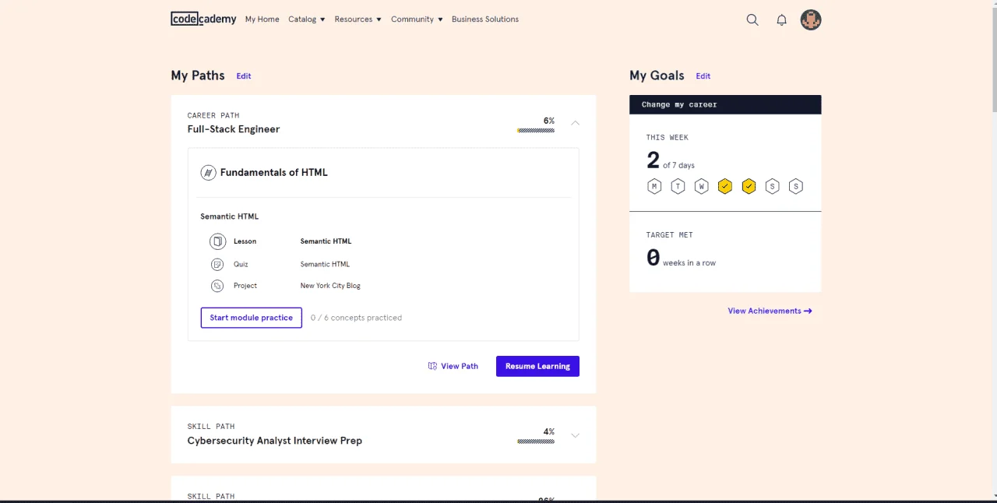
Task: Click the second yellow checked day hexagon
Action: (749, 186)
